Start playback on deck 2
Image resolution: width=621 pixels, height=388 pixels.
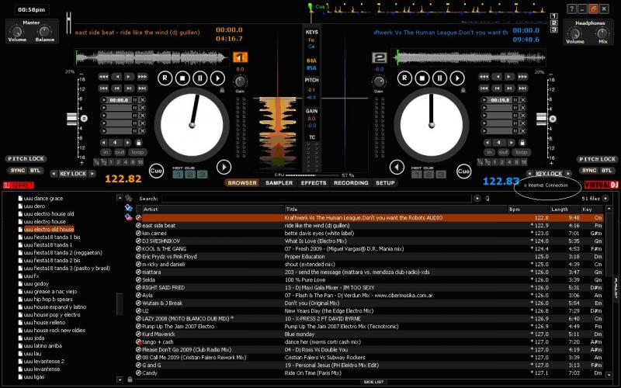[457, 78]
